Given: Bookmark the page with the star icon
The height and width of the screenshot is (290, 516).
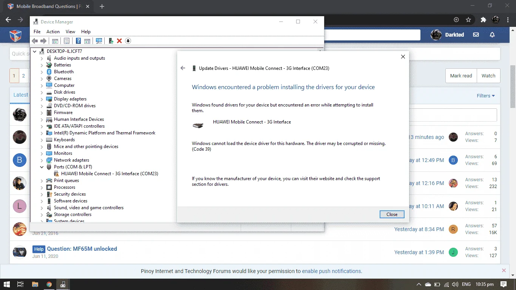Looking at the screenshot, I should tap(468, 20).
